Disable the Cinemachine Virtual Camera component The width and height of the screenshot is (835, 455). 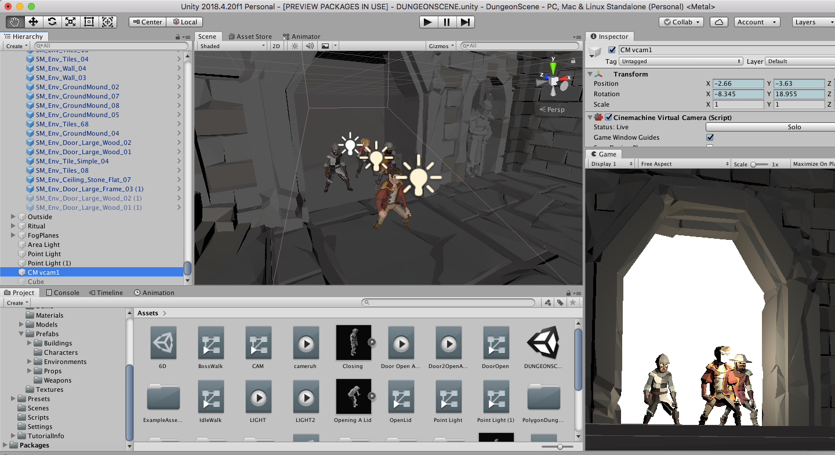(x=608, y=117)
